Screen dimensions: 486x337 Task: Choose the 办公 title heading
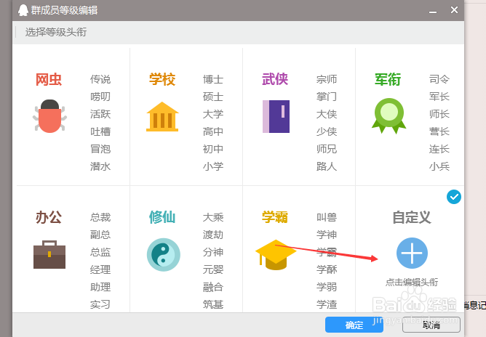click(x=49, y=217)
